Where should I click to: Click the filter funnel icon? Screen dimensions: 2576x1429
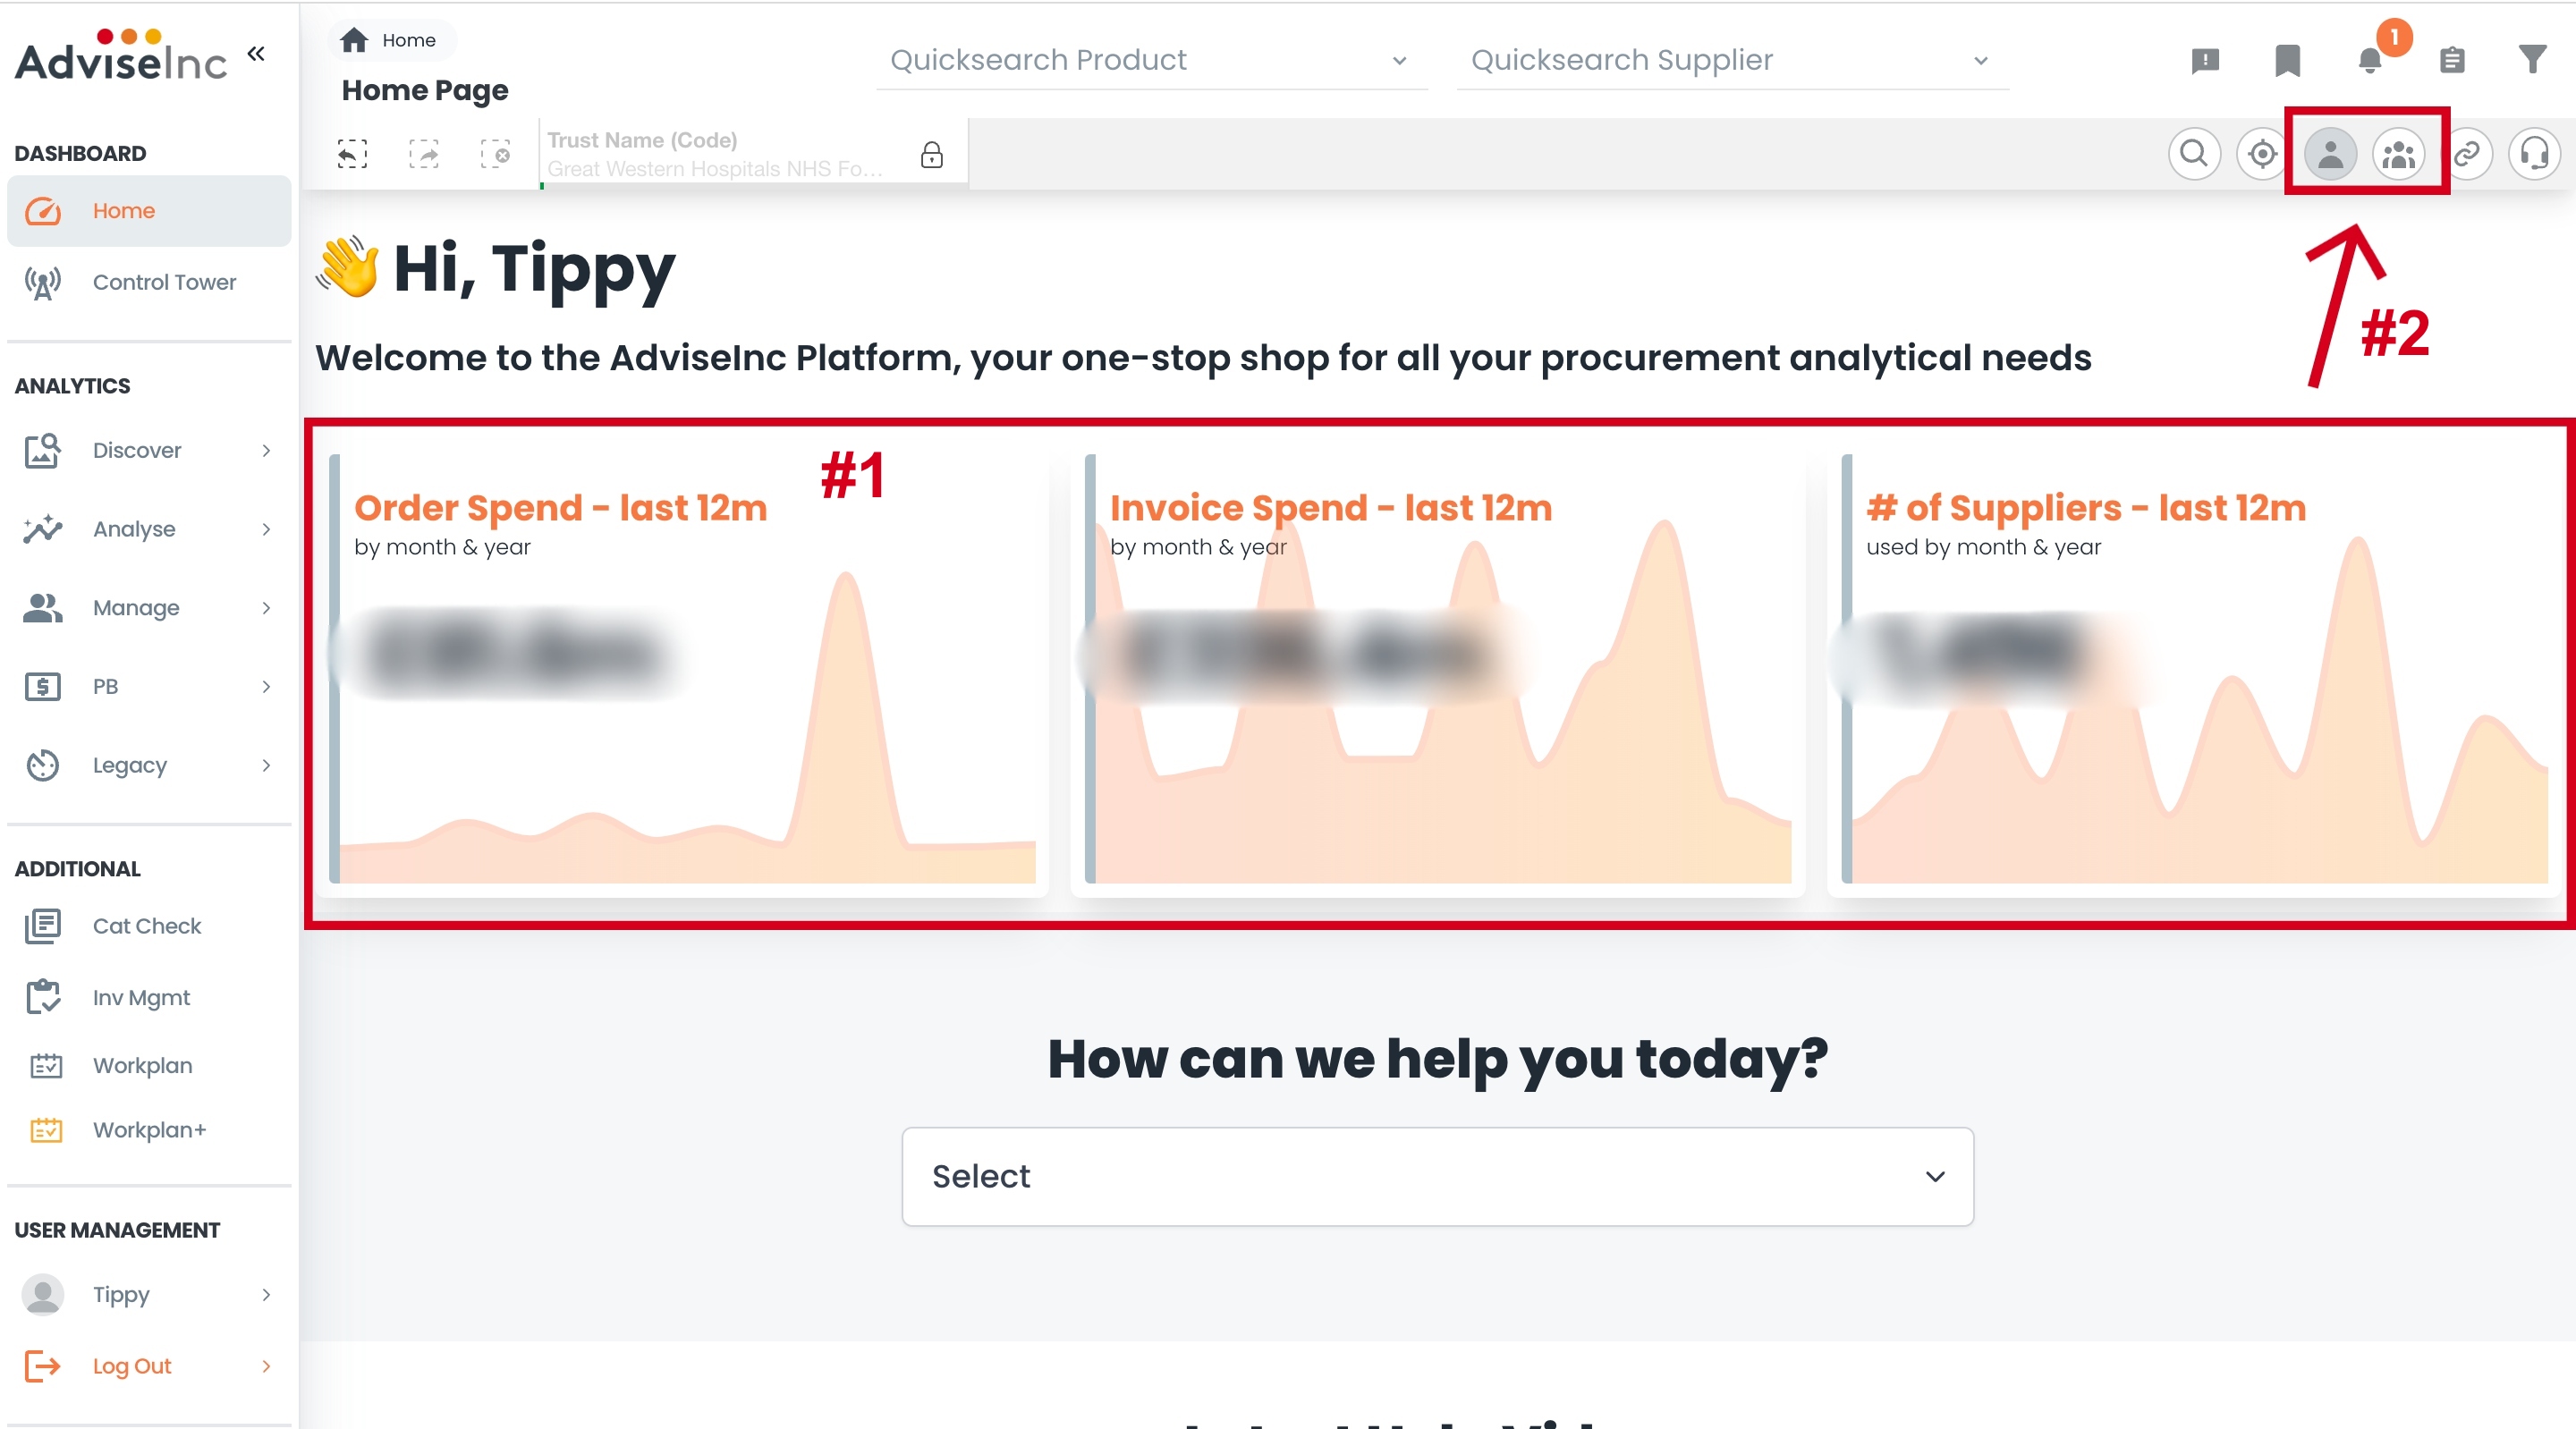2532,60
